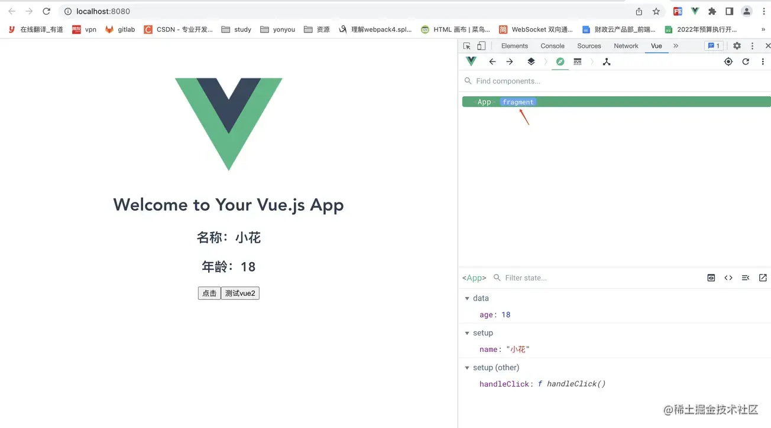
Task: Go back in browser history
Action: point(12,11)
